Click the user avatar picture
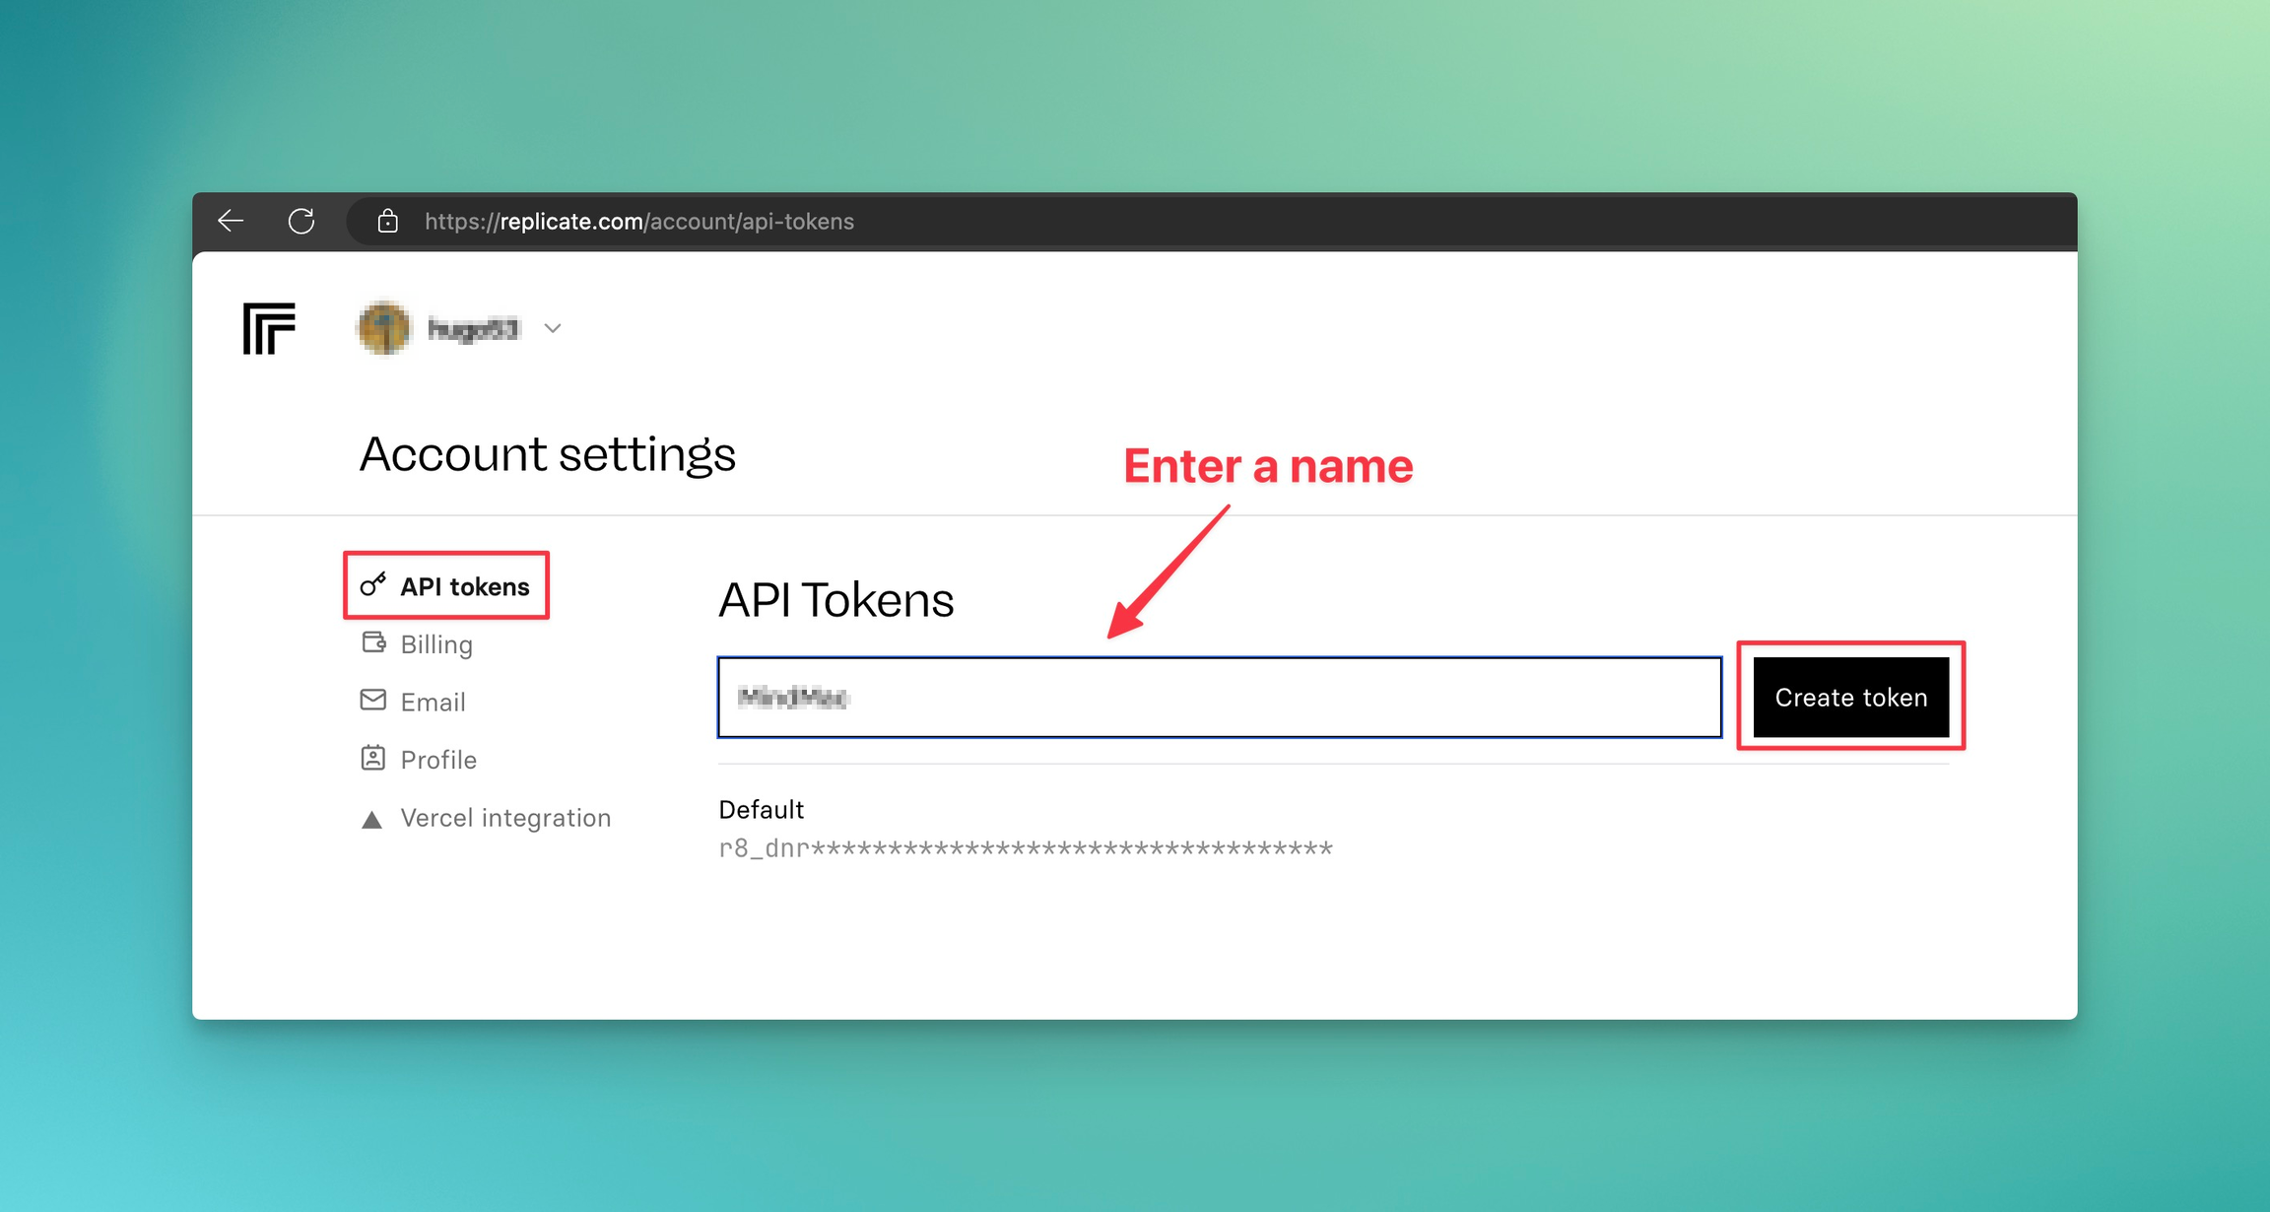The width and height of the screenshot is (2270, 1212). pos(383,328)
